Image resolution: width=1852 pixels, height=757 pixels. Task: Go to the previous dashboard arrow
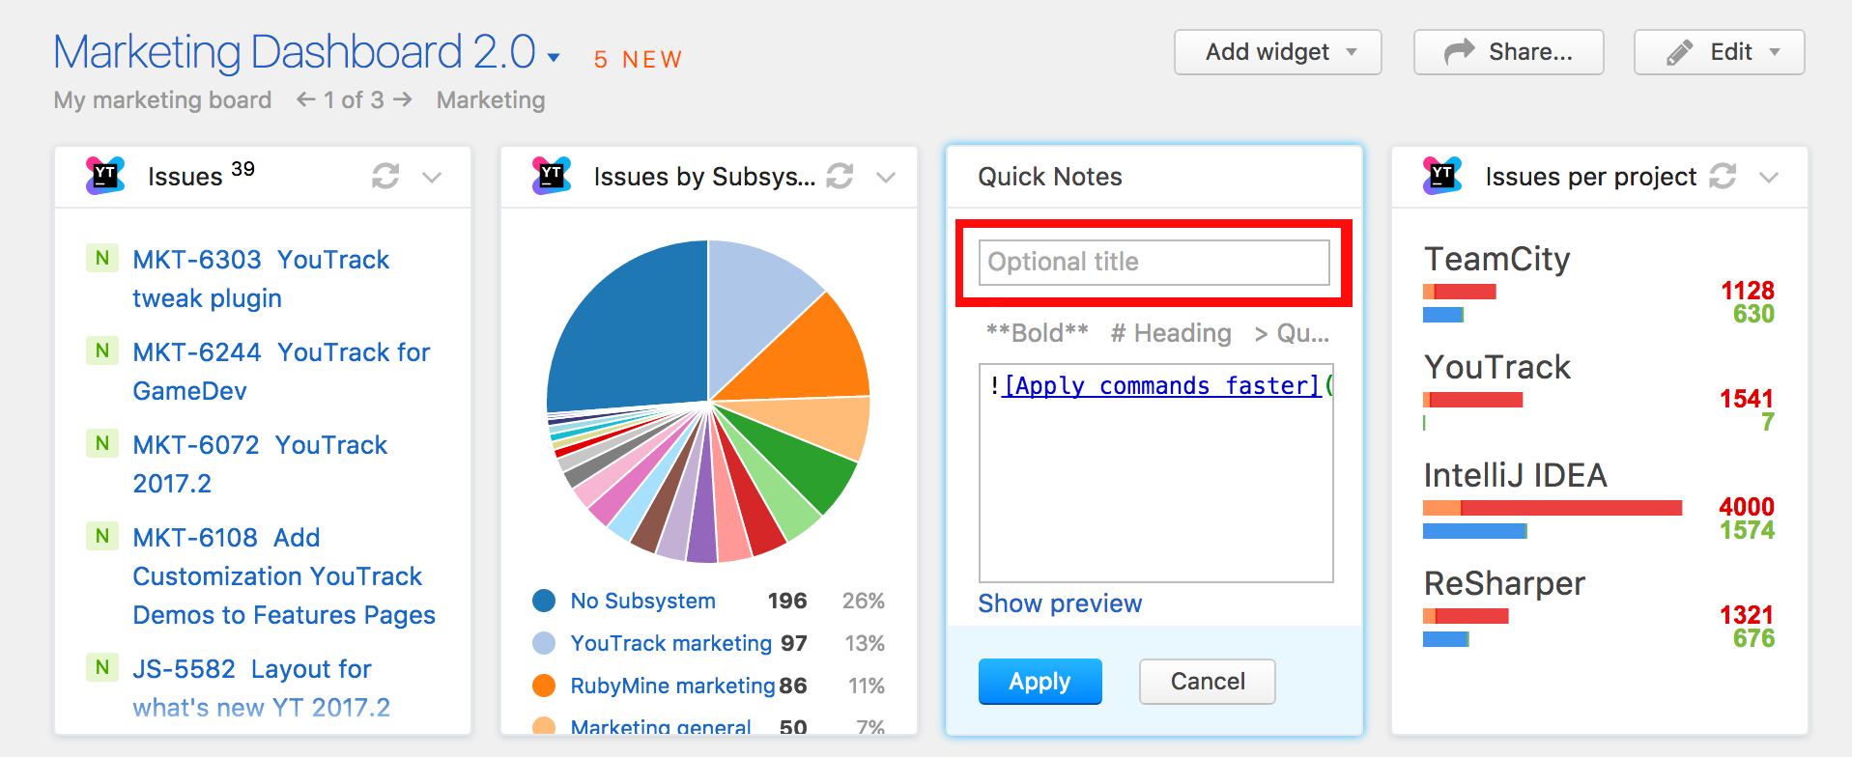point(306,99)
